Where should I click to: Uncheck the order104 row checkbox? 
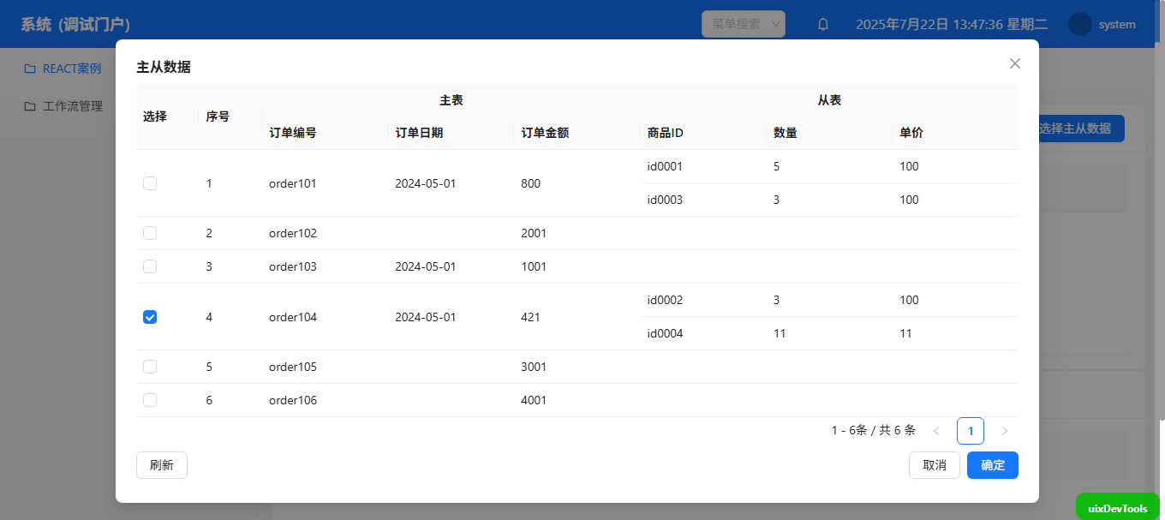click(150, 317)
